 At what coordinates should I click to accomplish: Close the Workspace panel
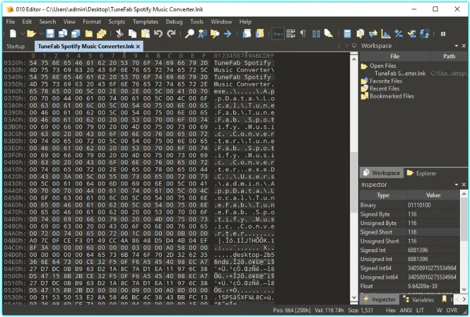(x=464, y=46)
